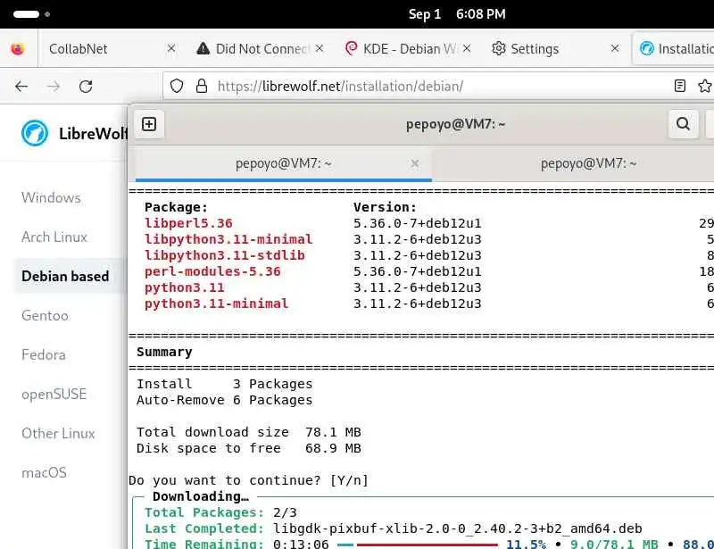Open terminal search with magnifier icon
The width and height of the screenshot is (714, 549).
[x=683, y=123]
